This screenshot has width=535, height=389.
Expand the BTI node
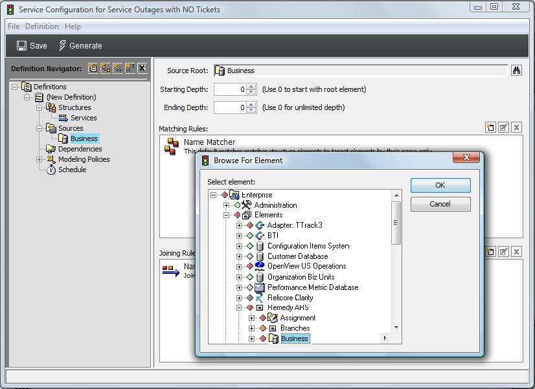point(239,236)
